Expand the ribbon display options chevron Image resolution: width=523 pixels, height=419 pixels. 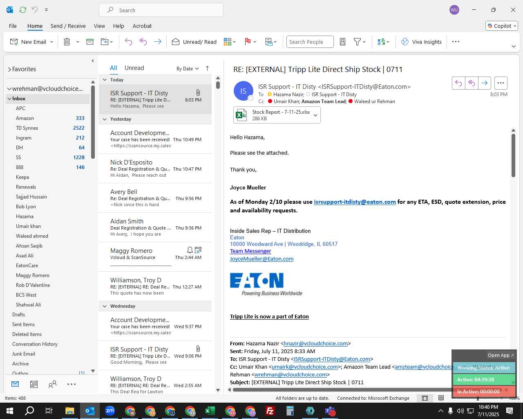514,46
